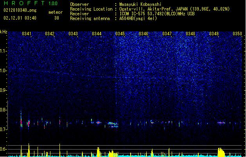
Task: Select the ICOM IC-575 receiver description
Action: click(x=157, y=14)
